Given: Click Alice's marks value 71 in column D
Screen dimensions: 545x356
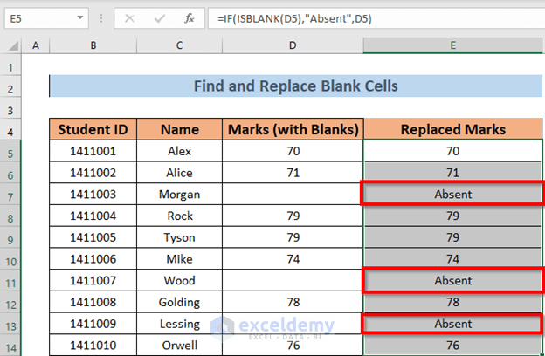Looking at the screenshot, I should (x=293, y=173).
